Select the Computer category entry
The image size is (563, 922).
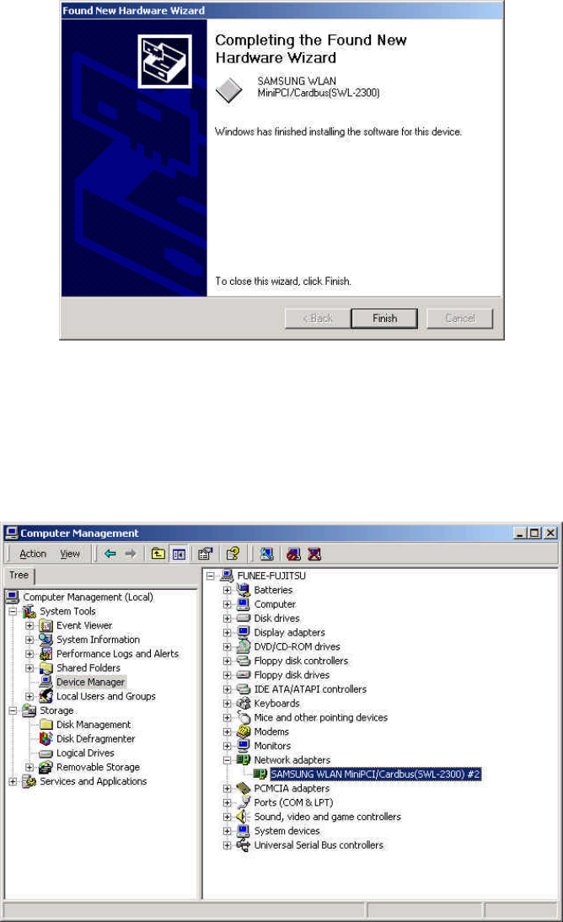275,604
